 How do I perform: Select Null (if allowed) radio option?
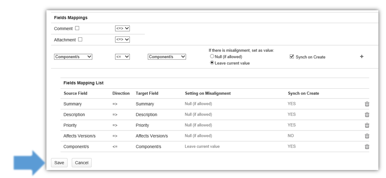coord(212,56)
